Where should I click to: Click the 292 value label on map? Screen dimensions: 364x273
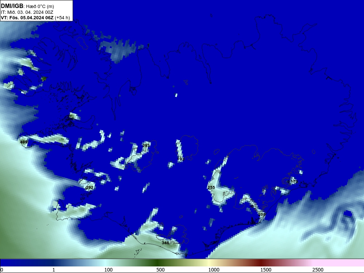90,187
